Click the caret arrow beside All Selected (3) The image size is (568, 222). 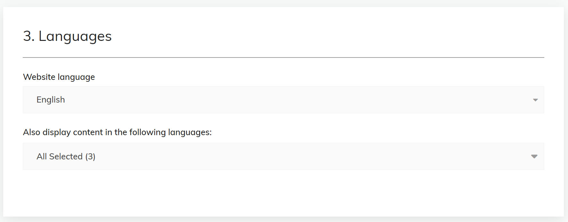tap(534, 157)
